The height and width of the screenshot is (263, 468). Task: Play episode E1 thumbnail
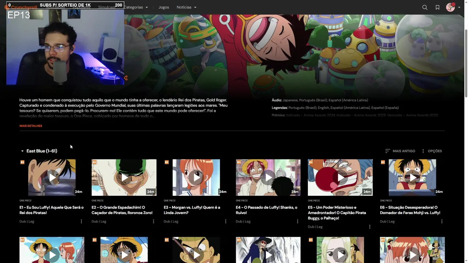pyautogui.click(x=52, y=178)
